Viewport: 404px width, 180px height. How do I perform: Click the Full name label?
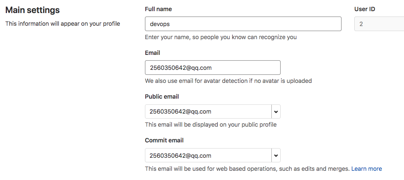pos(158,9)
